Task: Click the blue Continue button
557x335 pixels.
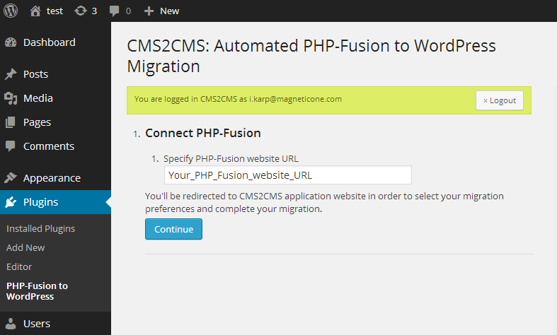Action: coord(173,229)
